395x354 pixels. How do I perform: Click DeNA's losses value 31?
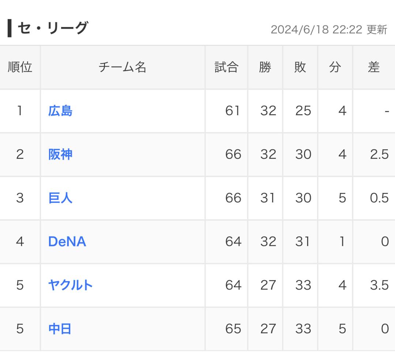[x=302, y=242]
